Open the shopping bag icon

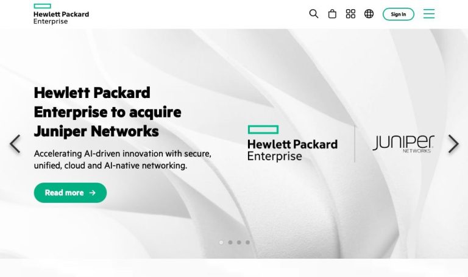(x=332, y=14)
